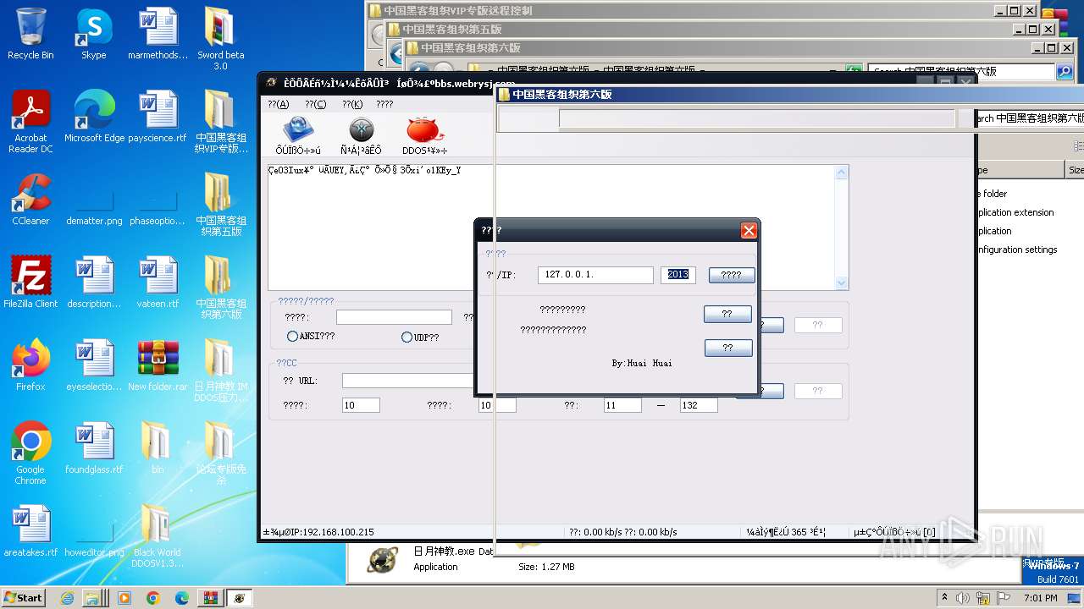
Task: Select the Black World DDOSV1.3 folder icon
Action: point(158,536)
